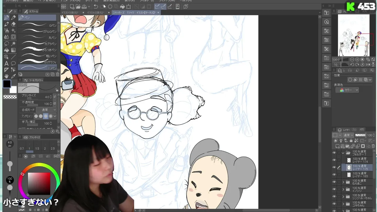Expand the イノシシ layer folder
This screenshot has width=377, height=212.
[x=343, y=189]
